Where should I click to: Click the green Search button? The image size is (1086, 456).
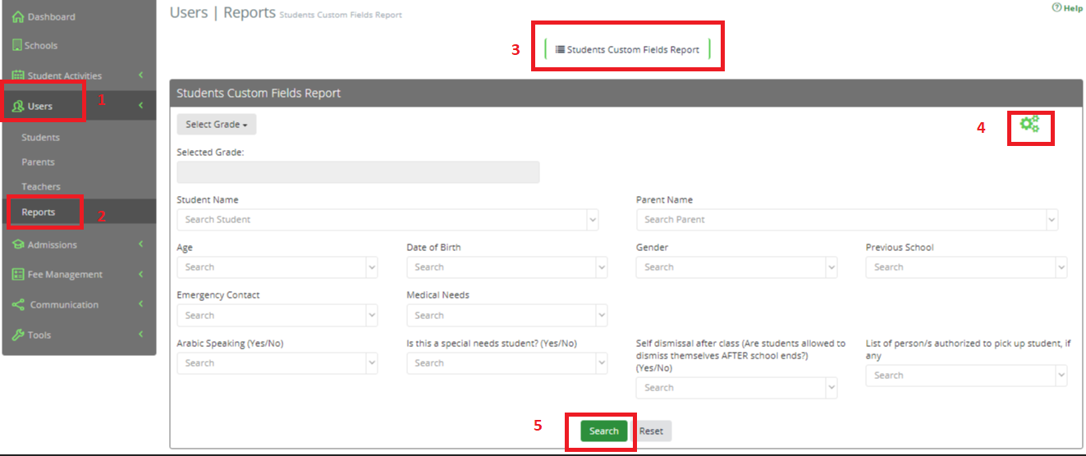click(604, 431)
